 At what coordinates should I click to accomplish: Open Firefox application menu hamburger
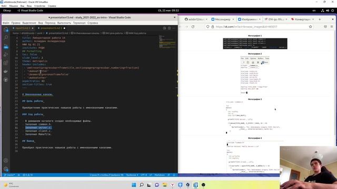click(x=332, y=27)
